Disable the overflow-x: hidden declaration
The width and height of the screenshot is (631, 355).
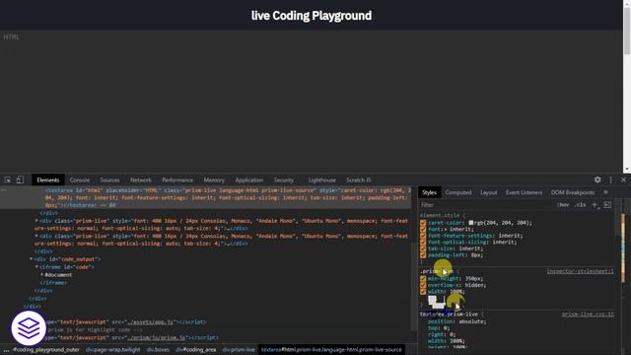[423, 285]
